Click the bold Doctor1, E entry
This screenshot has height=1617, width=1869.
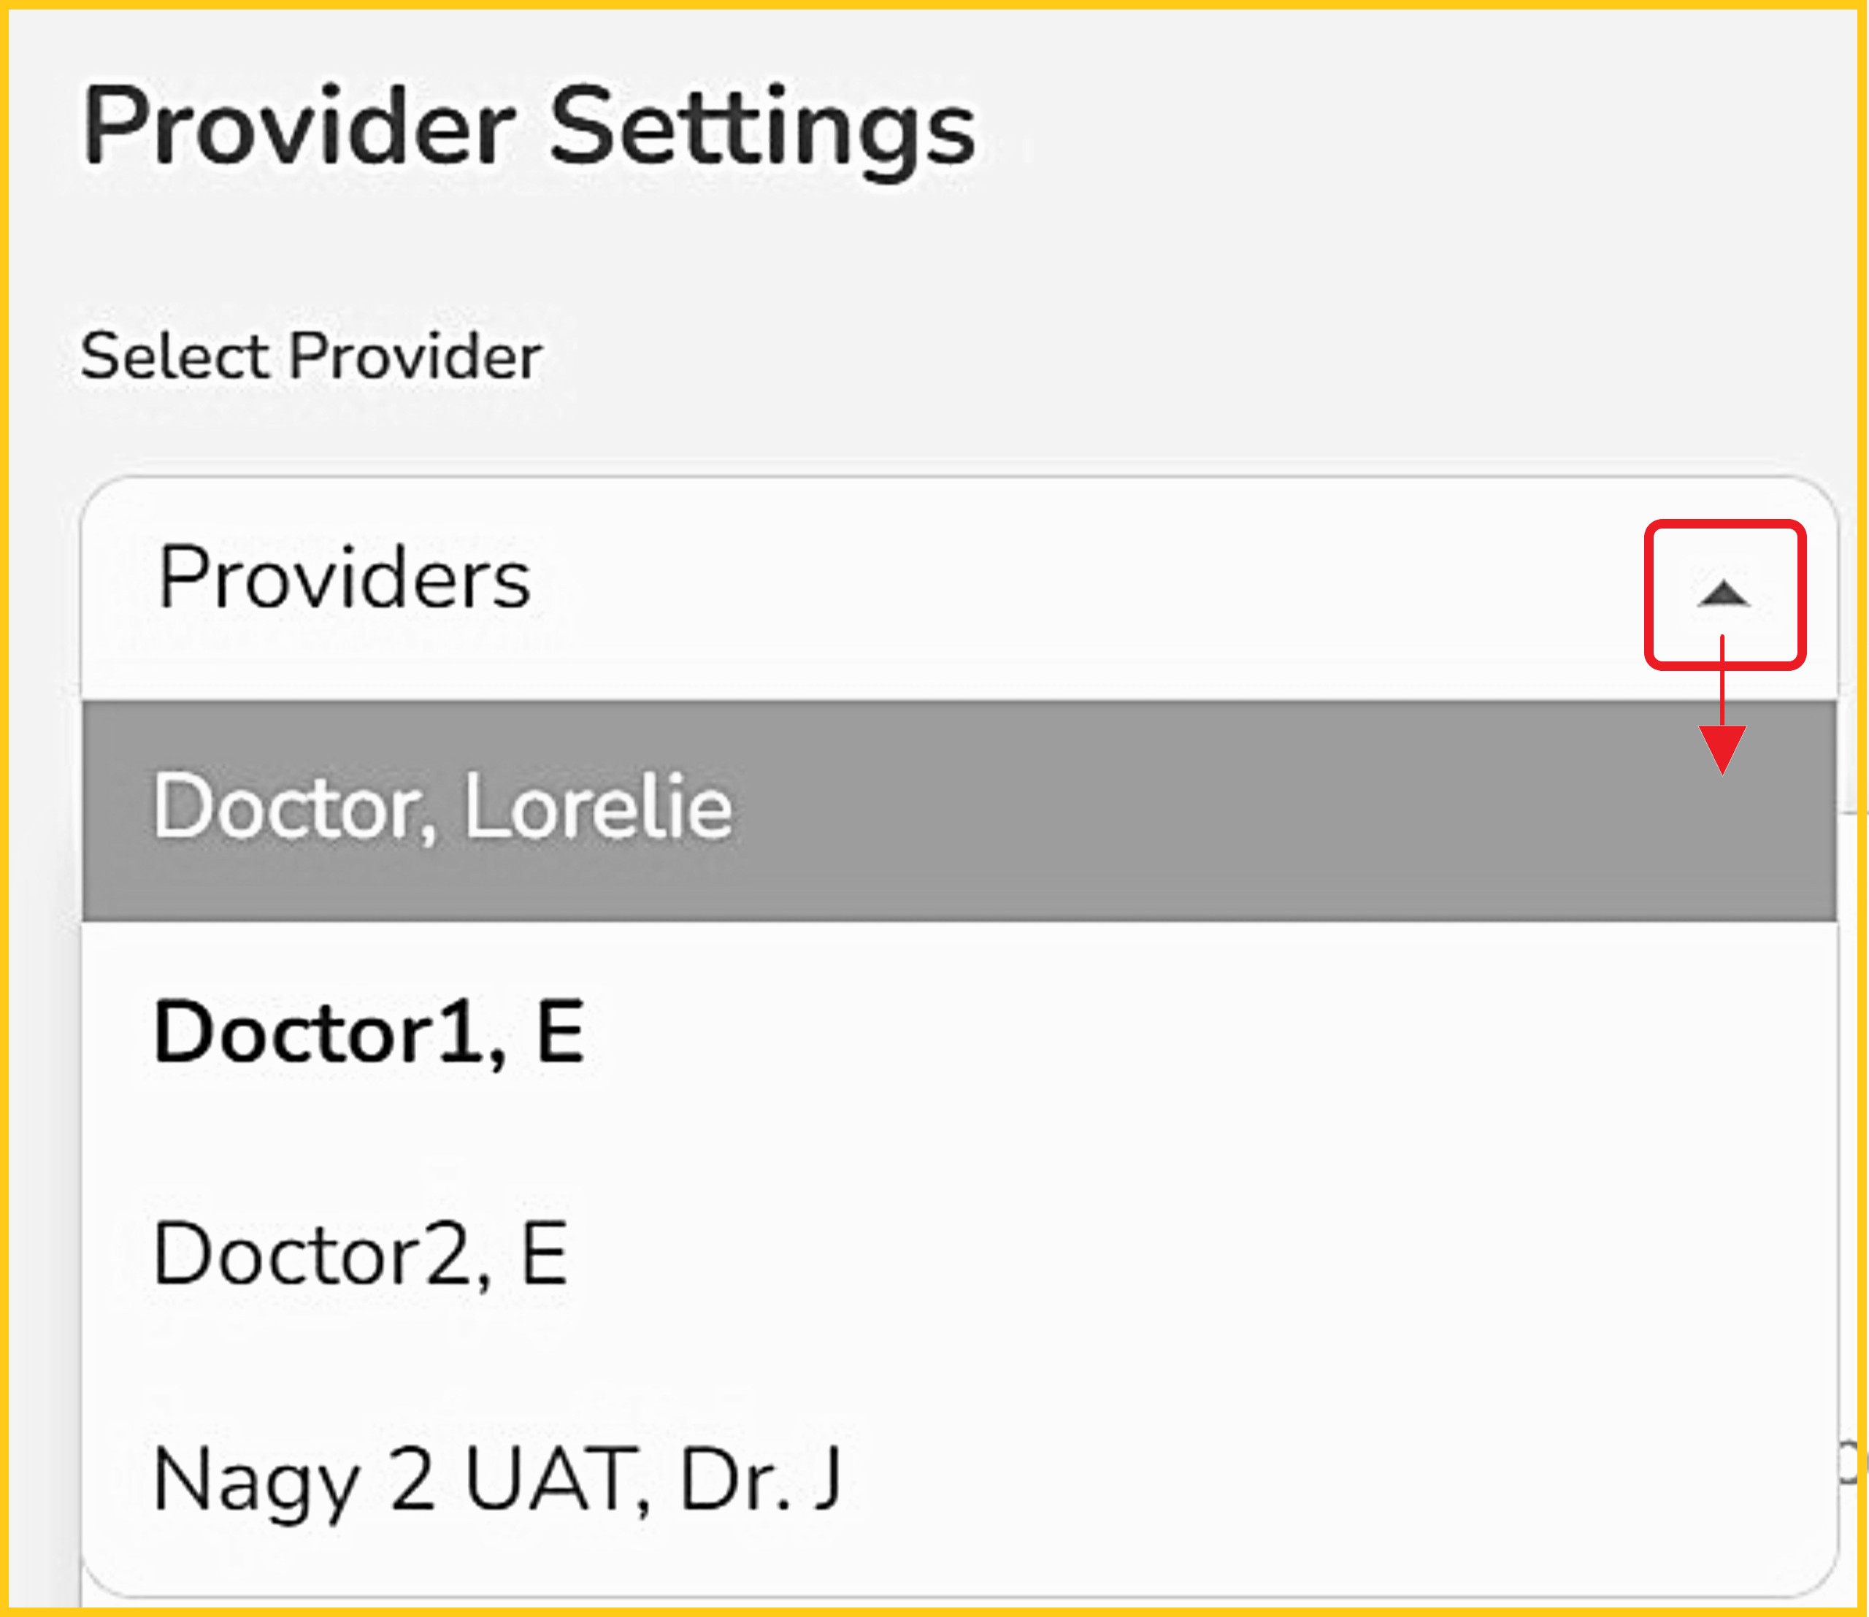[369, 1032]
